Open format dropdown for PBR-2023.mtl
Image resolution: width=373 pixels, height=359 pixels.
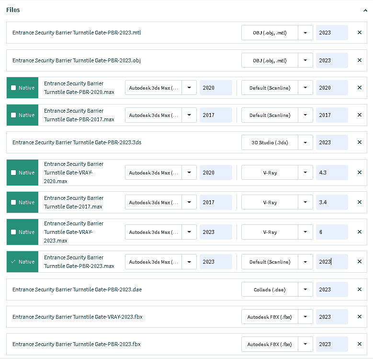305,33
